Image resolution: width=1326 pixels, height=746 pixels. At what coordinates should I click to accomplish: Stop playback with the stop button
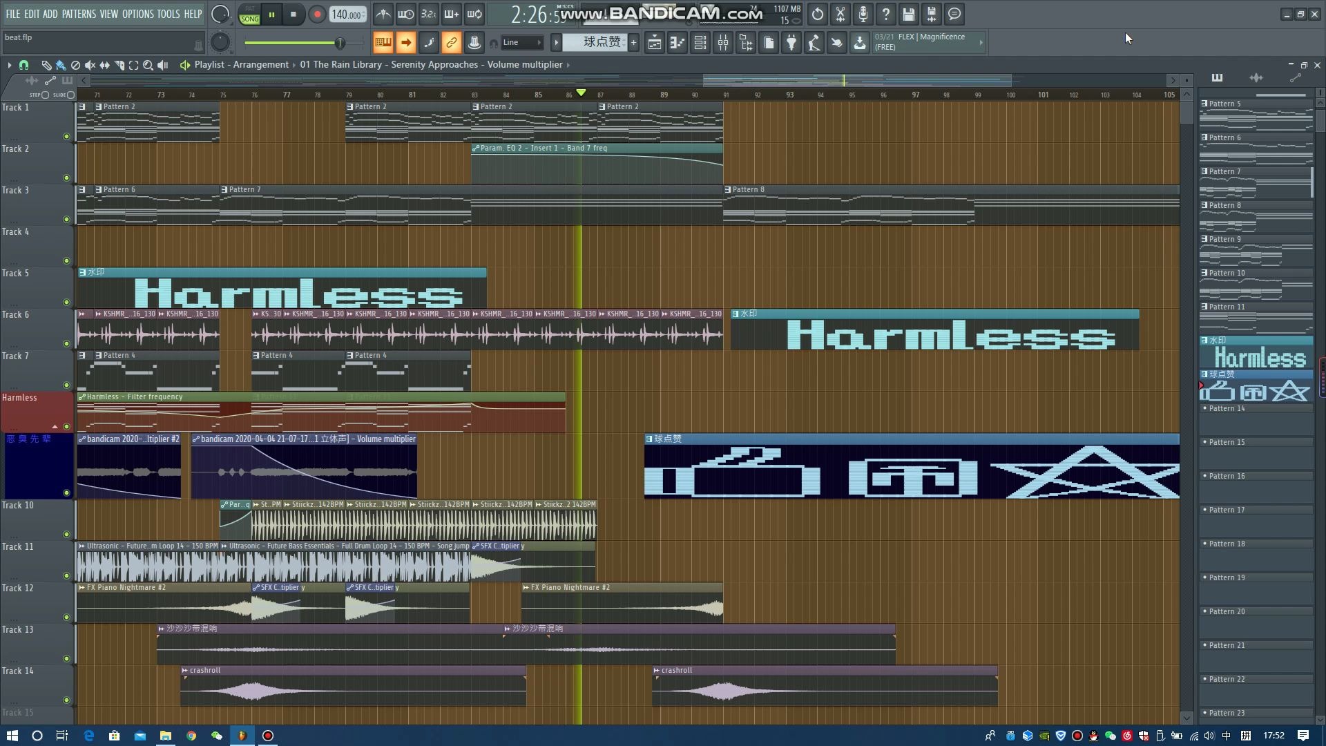294,14
